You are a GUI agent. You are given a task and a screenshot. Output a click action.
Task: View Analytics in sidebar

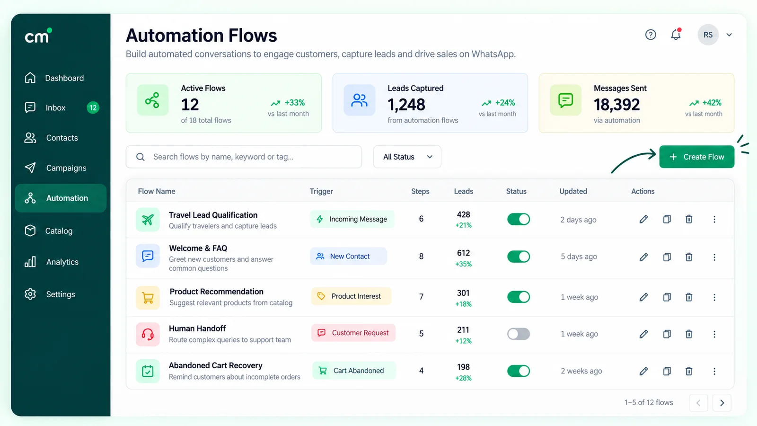pos(61,262)
